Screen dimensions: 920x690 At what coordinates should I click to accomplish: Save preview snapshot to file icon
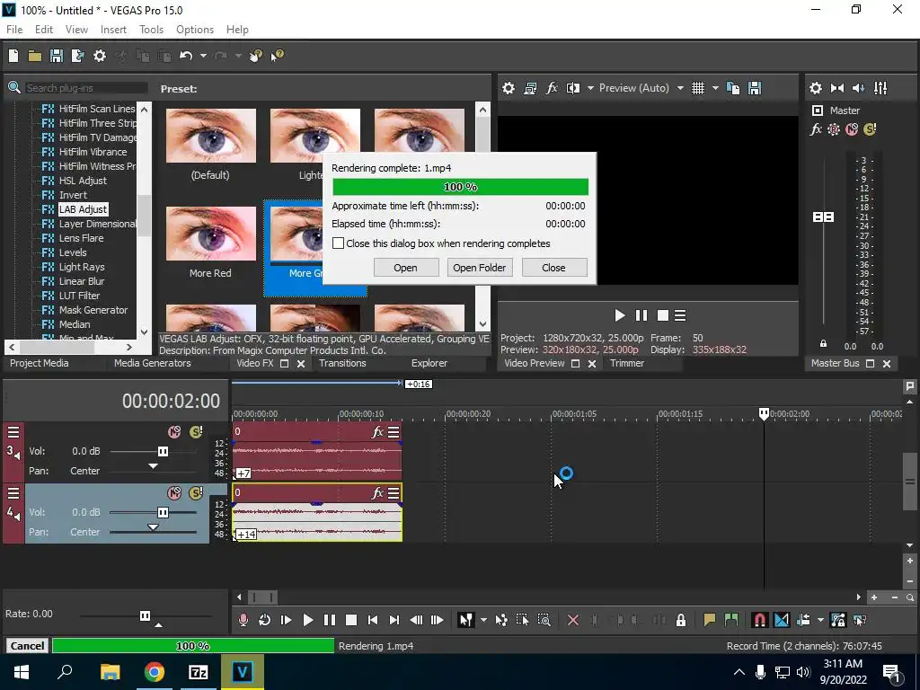click(755, 88)
